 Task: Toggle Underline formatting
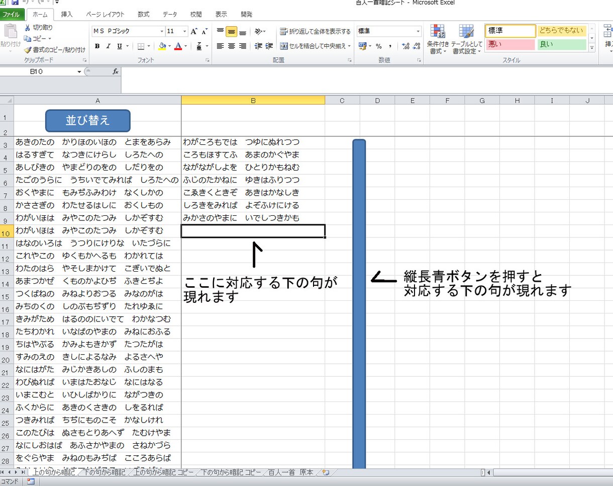pyautogui.click(x=120, y=46)
